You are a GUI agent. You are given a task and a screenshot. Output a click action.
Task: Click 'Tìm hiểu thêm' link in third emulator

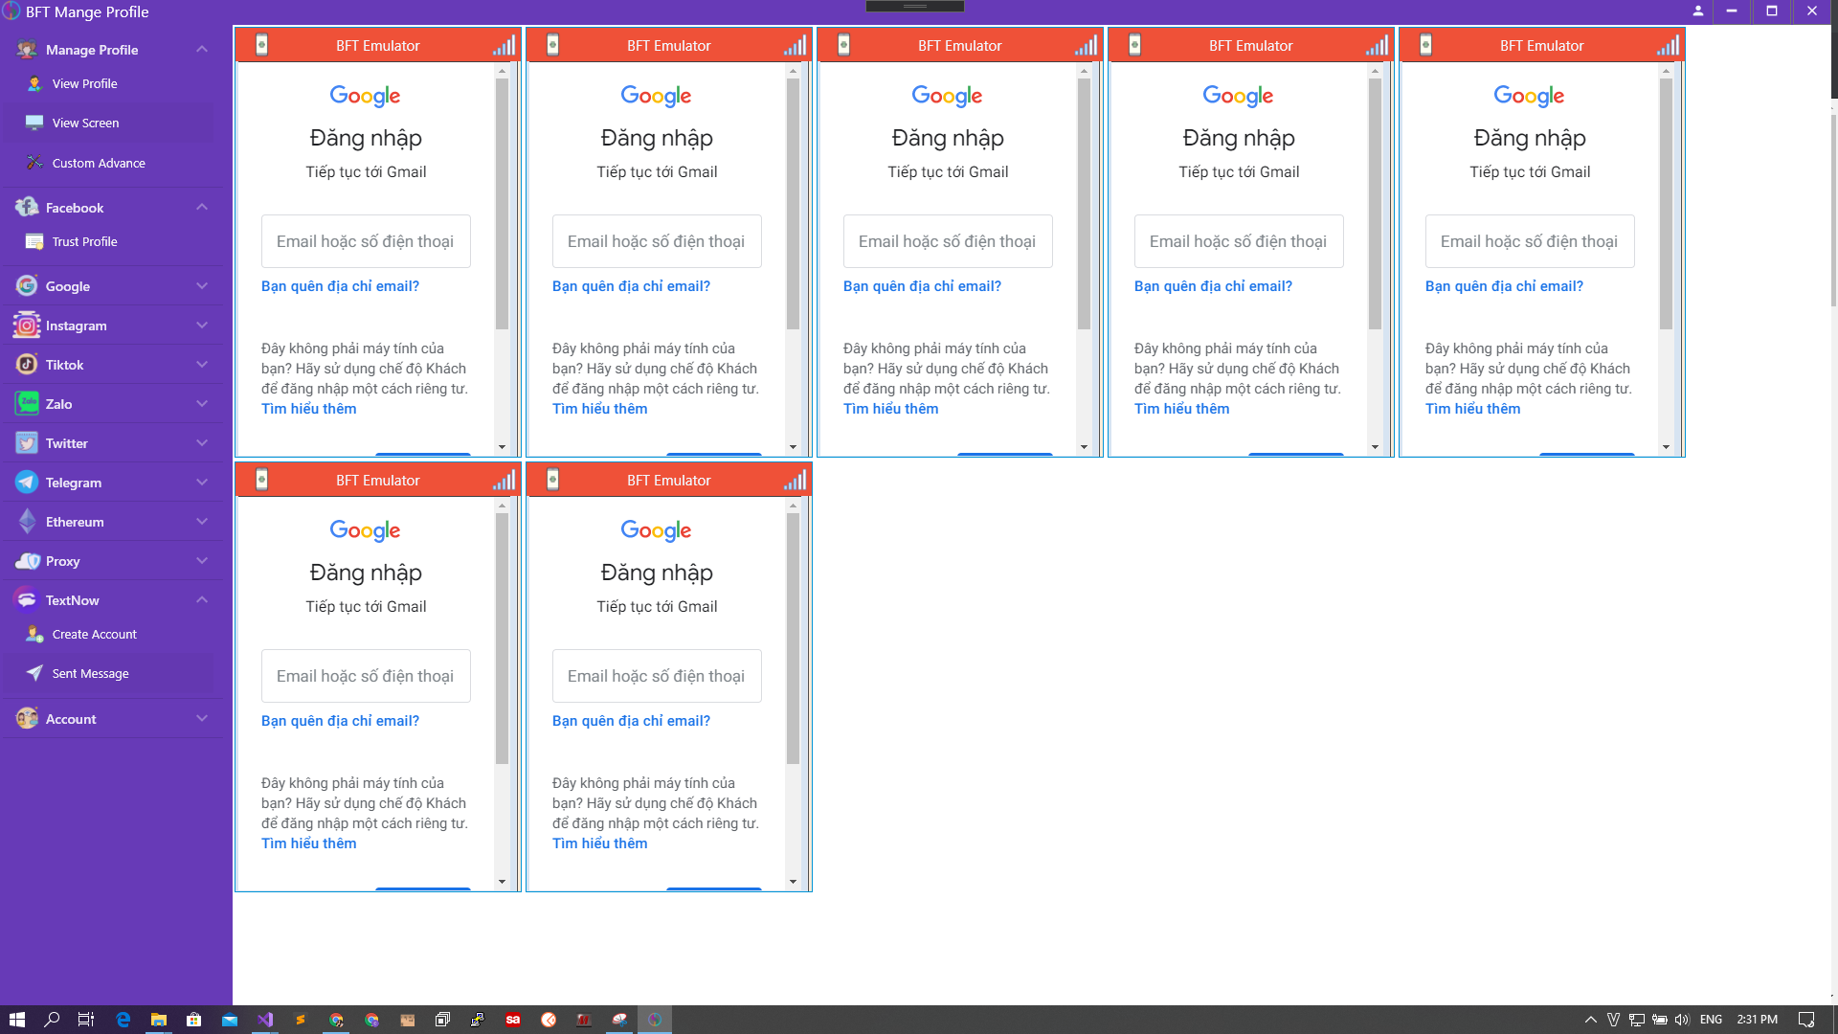(890, 409)
